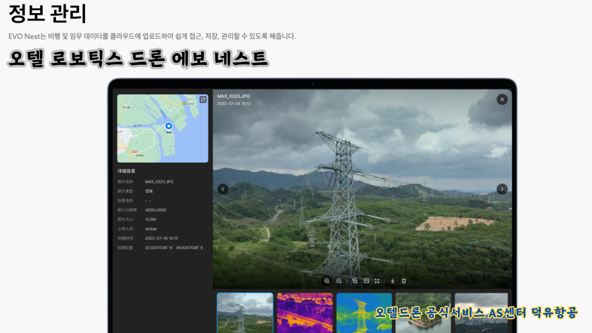Viewport: 592px width, 333px height.
Task: Click the resolution value 4000×3000
Action: 155,210
